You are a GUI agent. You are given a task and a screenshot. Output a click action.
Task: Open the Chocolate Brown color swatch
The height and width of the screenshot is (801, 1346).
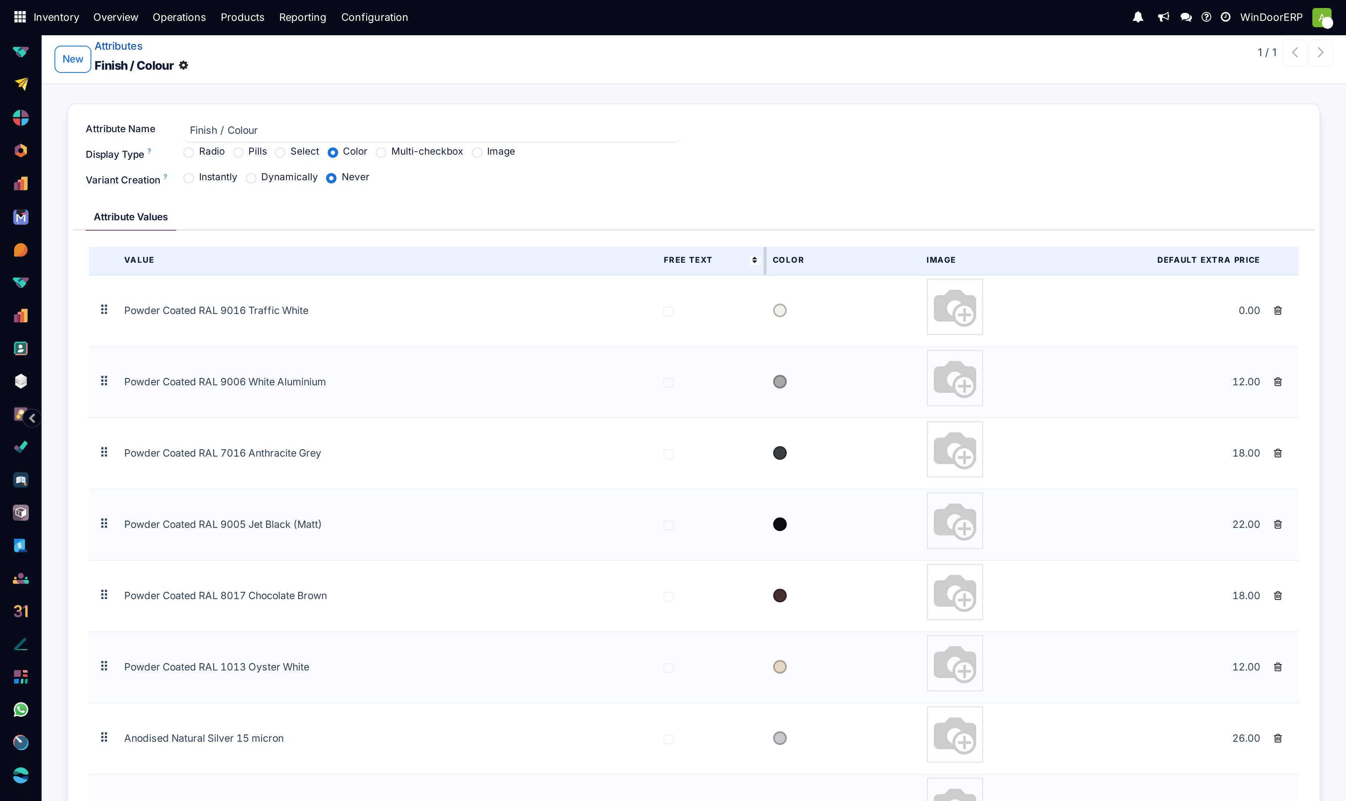click(780, 596)
